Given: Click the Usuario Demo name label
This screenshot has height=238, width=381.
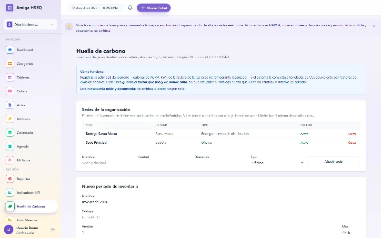Looking at the screenshot, I should pos(27,228).
